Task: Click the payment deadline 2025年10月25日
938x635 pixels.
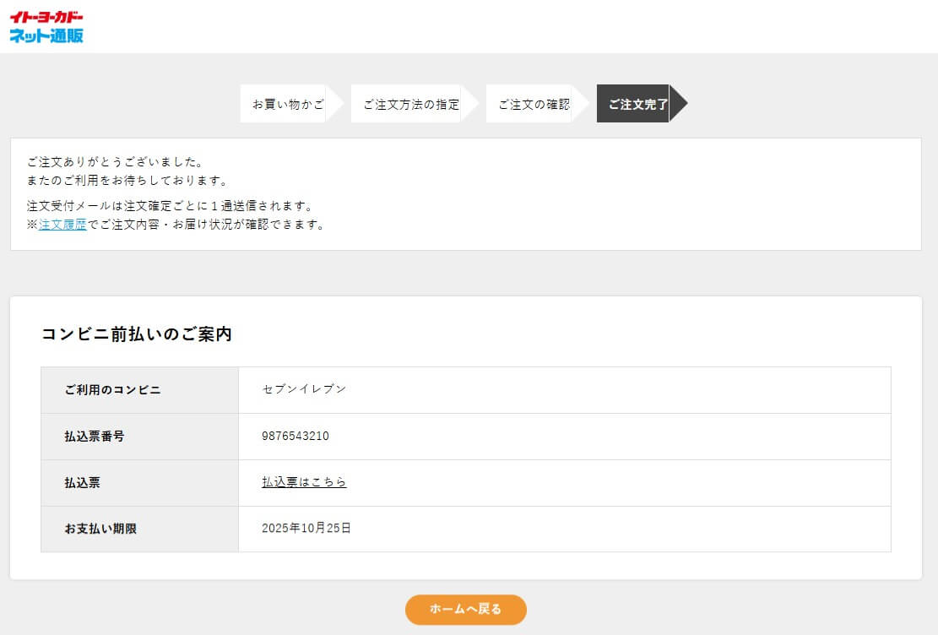Action: (x=306, y=529)
